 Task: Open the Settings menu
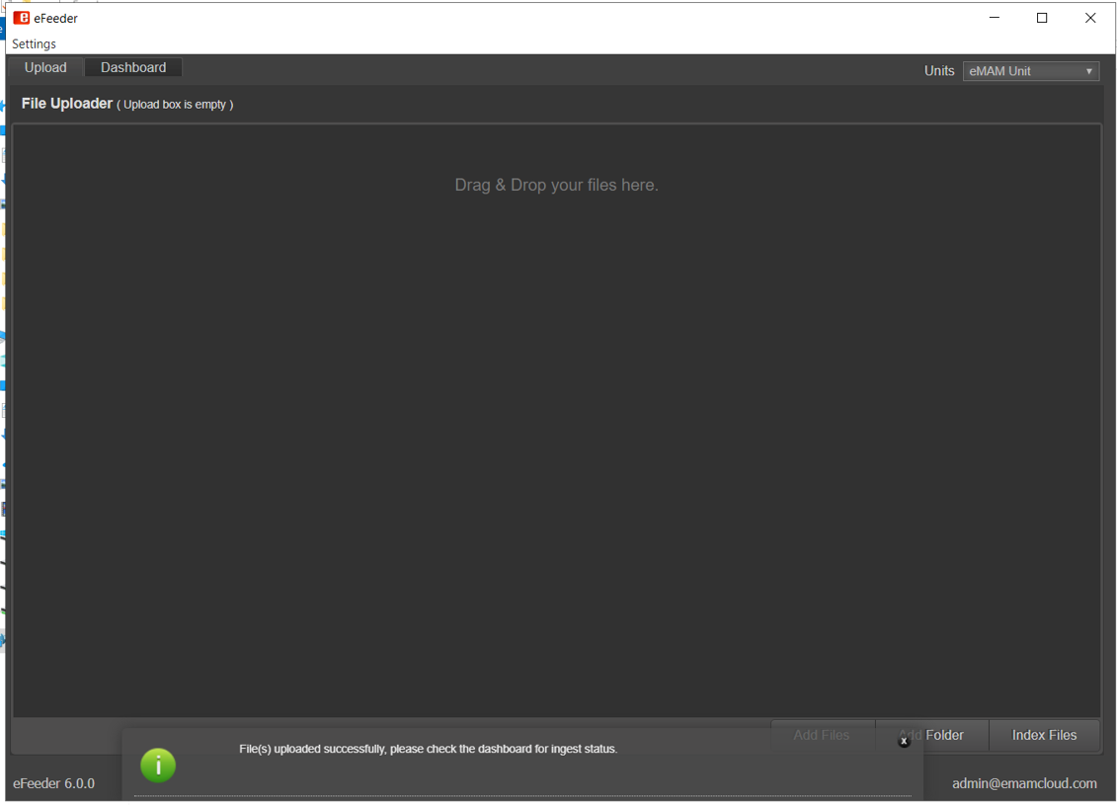[34, 43]
